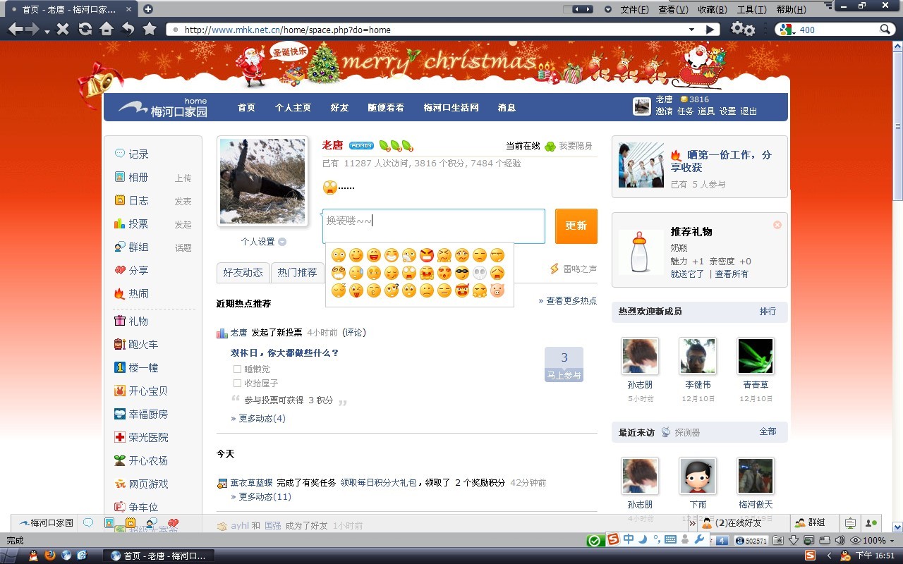Open the 文件(F) menu

point(635,9)
